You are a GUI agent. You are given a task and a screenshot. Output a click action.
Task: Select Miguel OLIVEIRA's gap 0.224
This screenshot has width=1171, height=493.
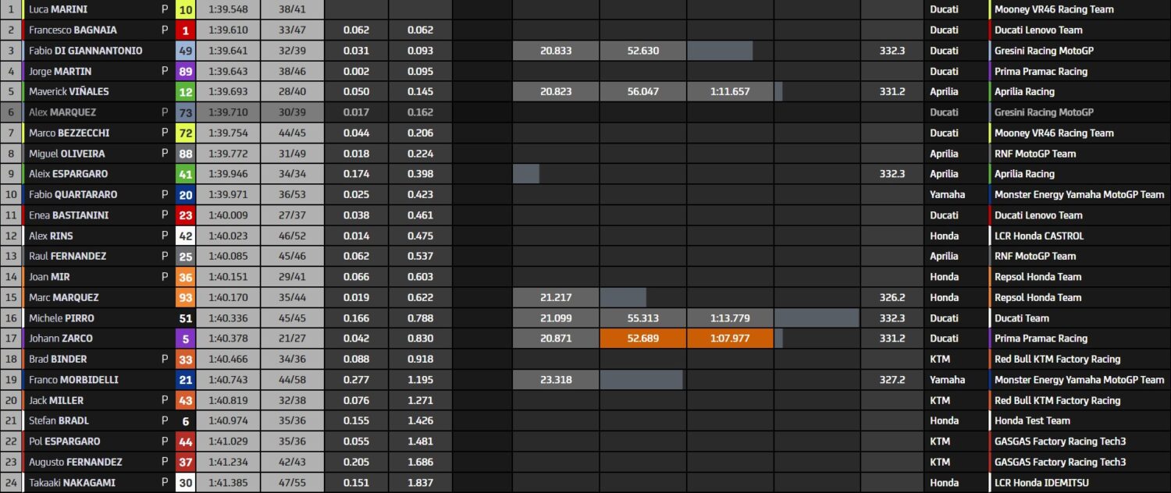420,154
